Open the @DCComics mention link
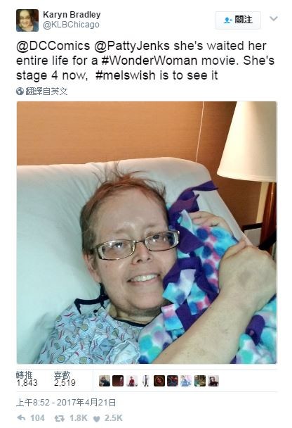Screen dimensions: 292x428 point(53,46)
